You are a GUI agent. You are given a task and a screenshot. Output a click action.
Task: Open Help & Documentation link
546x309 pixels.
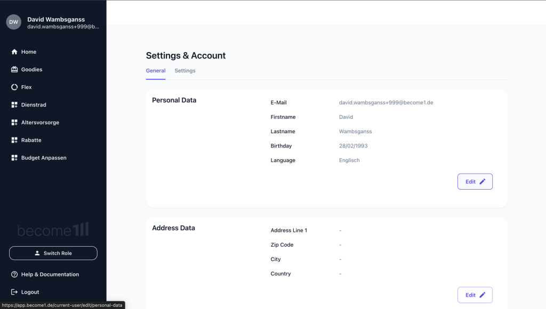point(50,274)
